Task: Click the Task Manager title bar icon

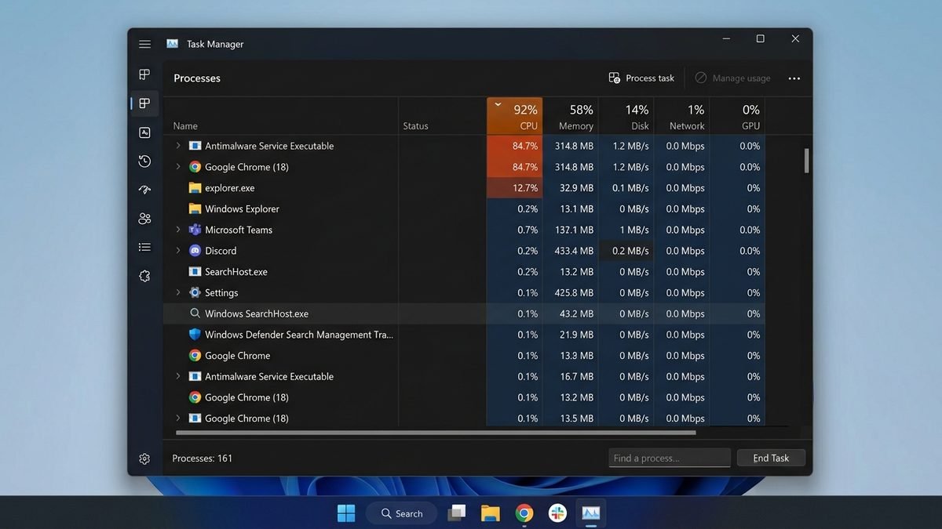Action: click(172, 44)
